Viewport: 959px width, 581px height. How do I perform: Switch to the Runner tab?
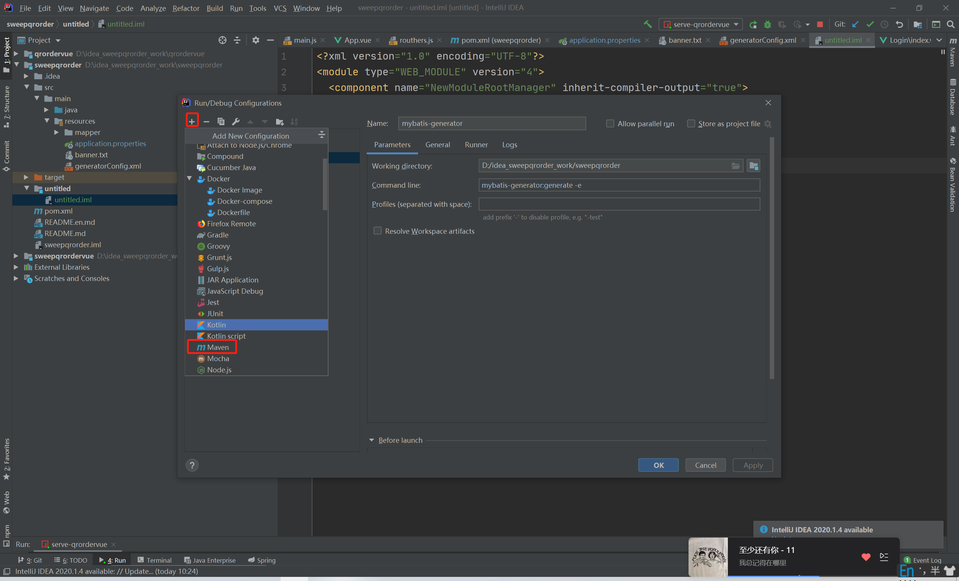point(476,145)
